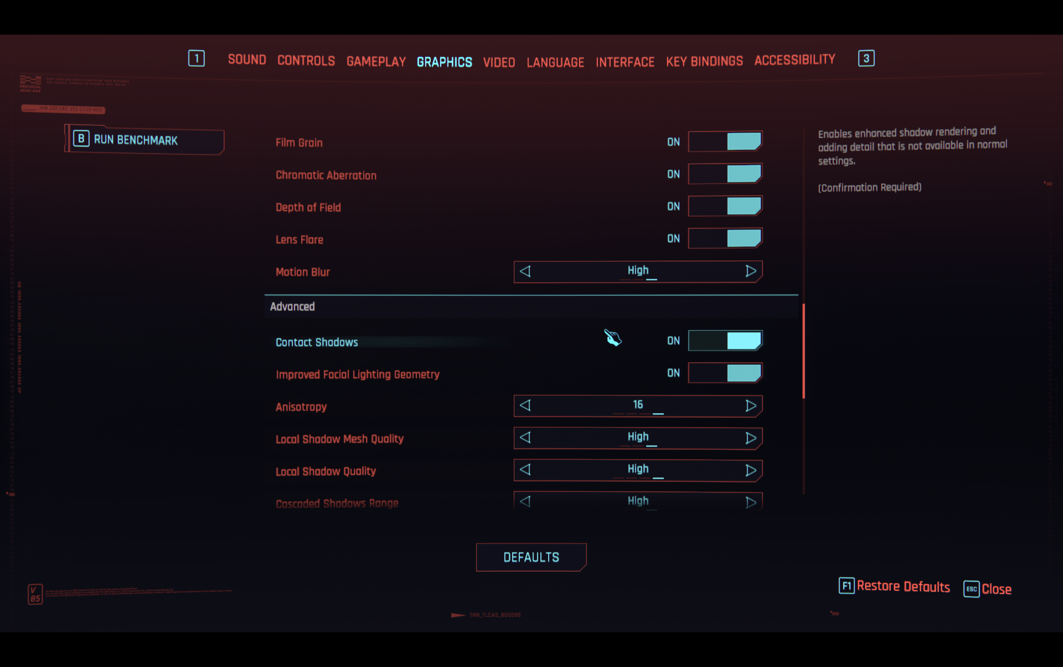Click the F1 key icon

tap(846, 586)
